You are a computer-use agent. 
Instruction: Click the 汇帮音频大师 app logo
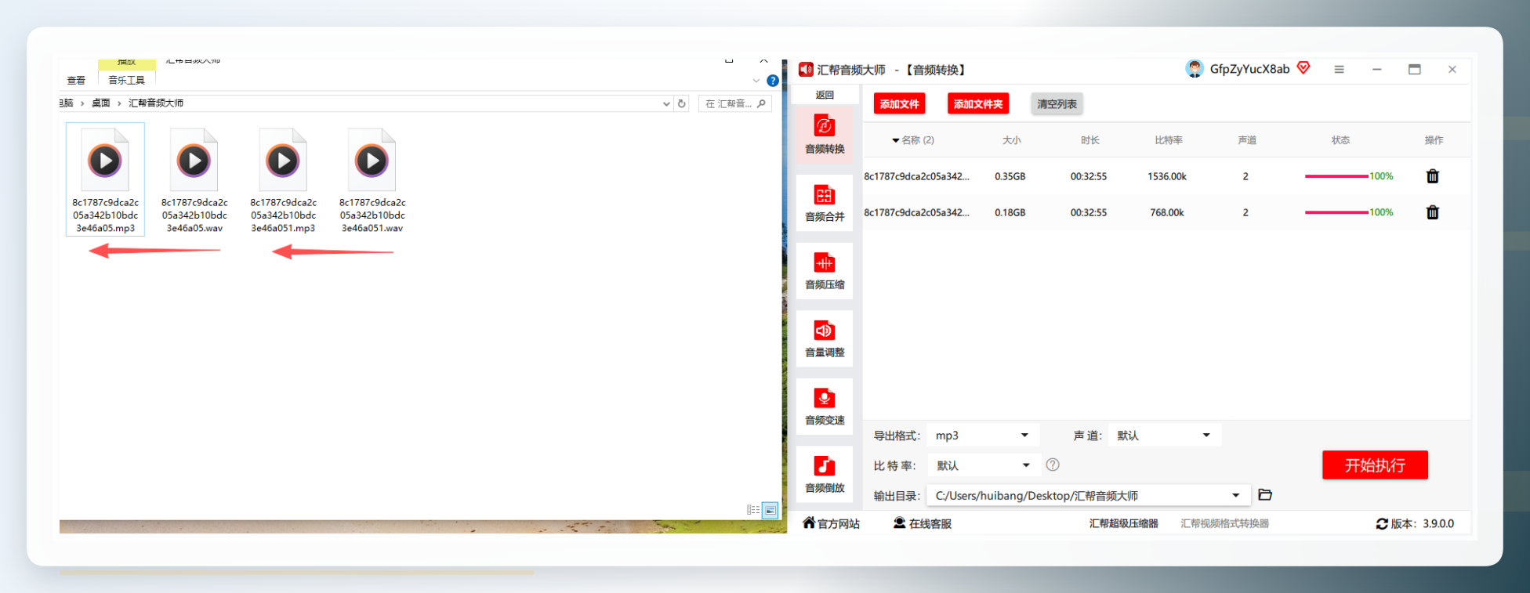coord(806,70)
